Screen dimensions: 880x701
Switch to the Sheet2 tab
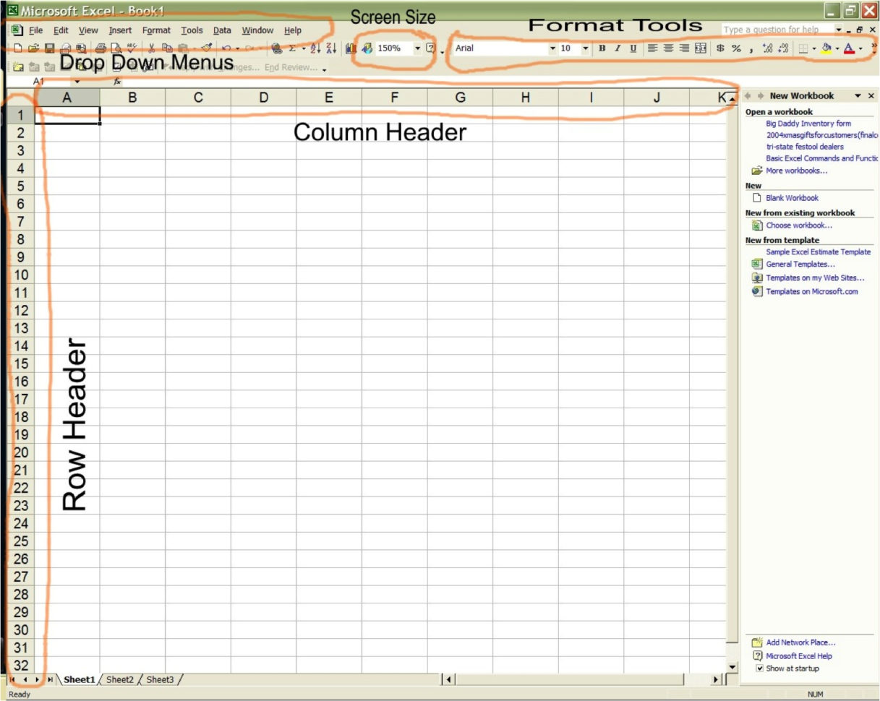pos(119,679)
